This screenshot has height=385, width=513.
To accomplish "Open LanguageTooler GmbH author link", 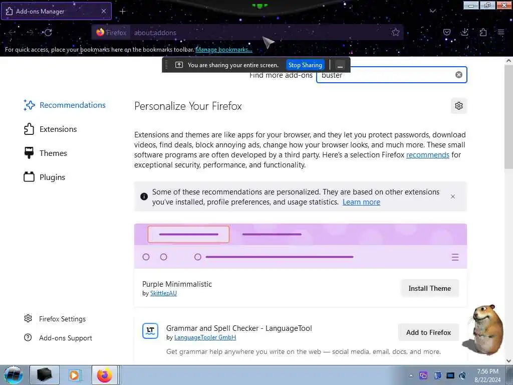I will coord(205,337).
